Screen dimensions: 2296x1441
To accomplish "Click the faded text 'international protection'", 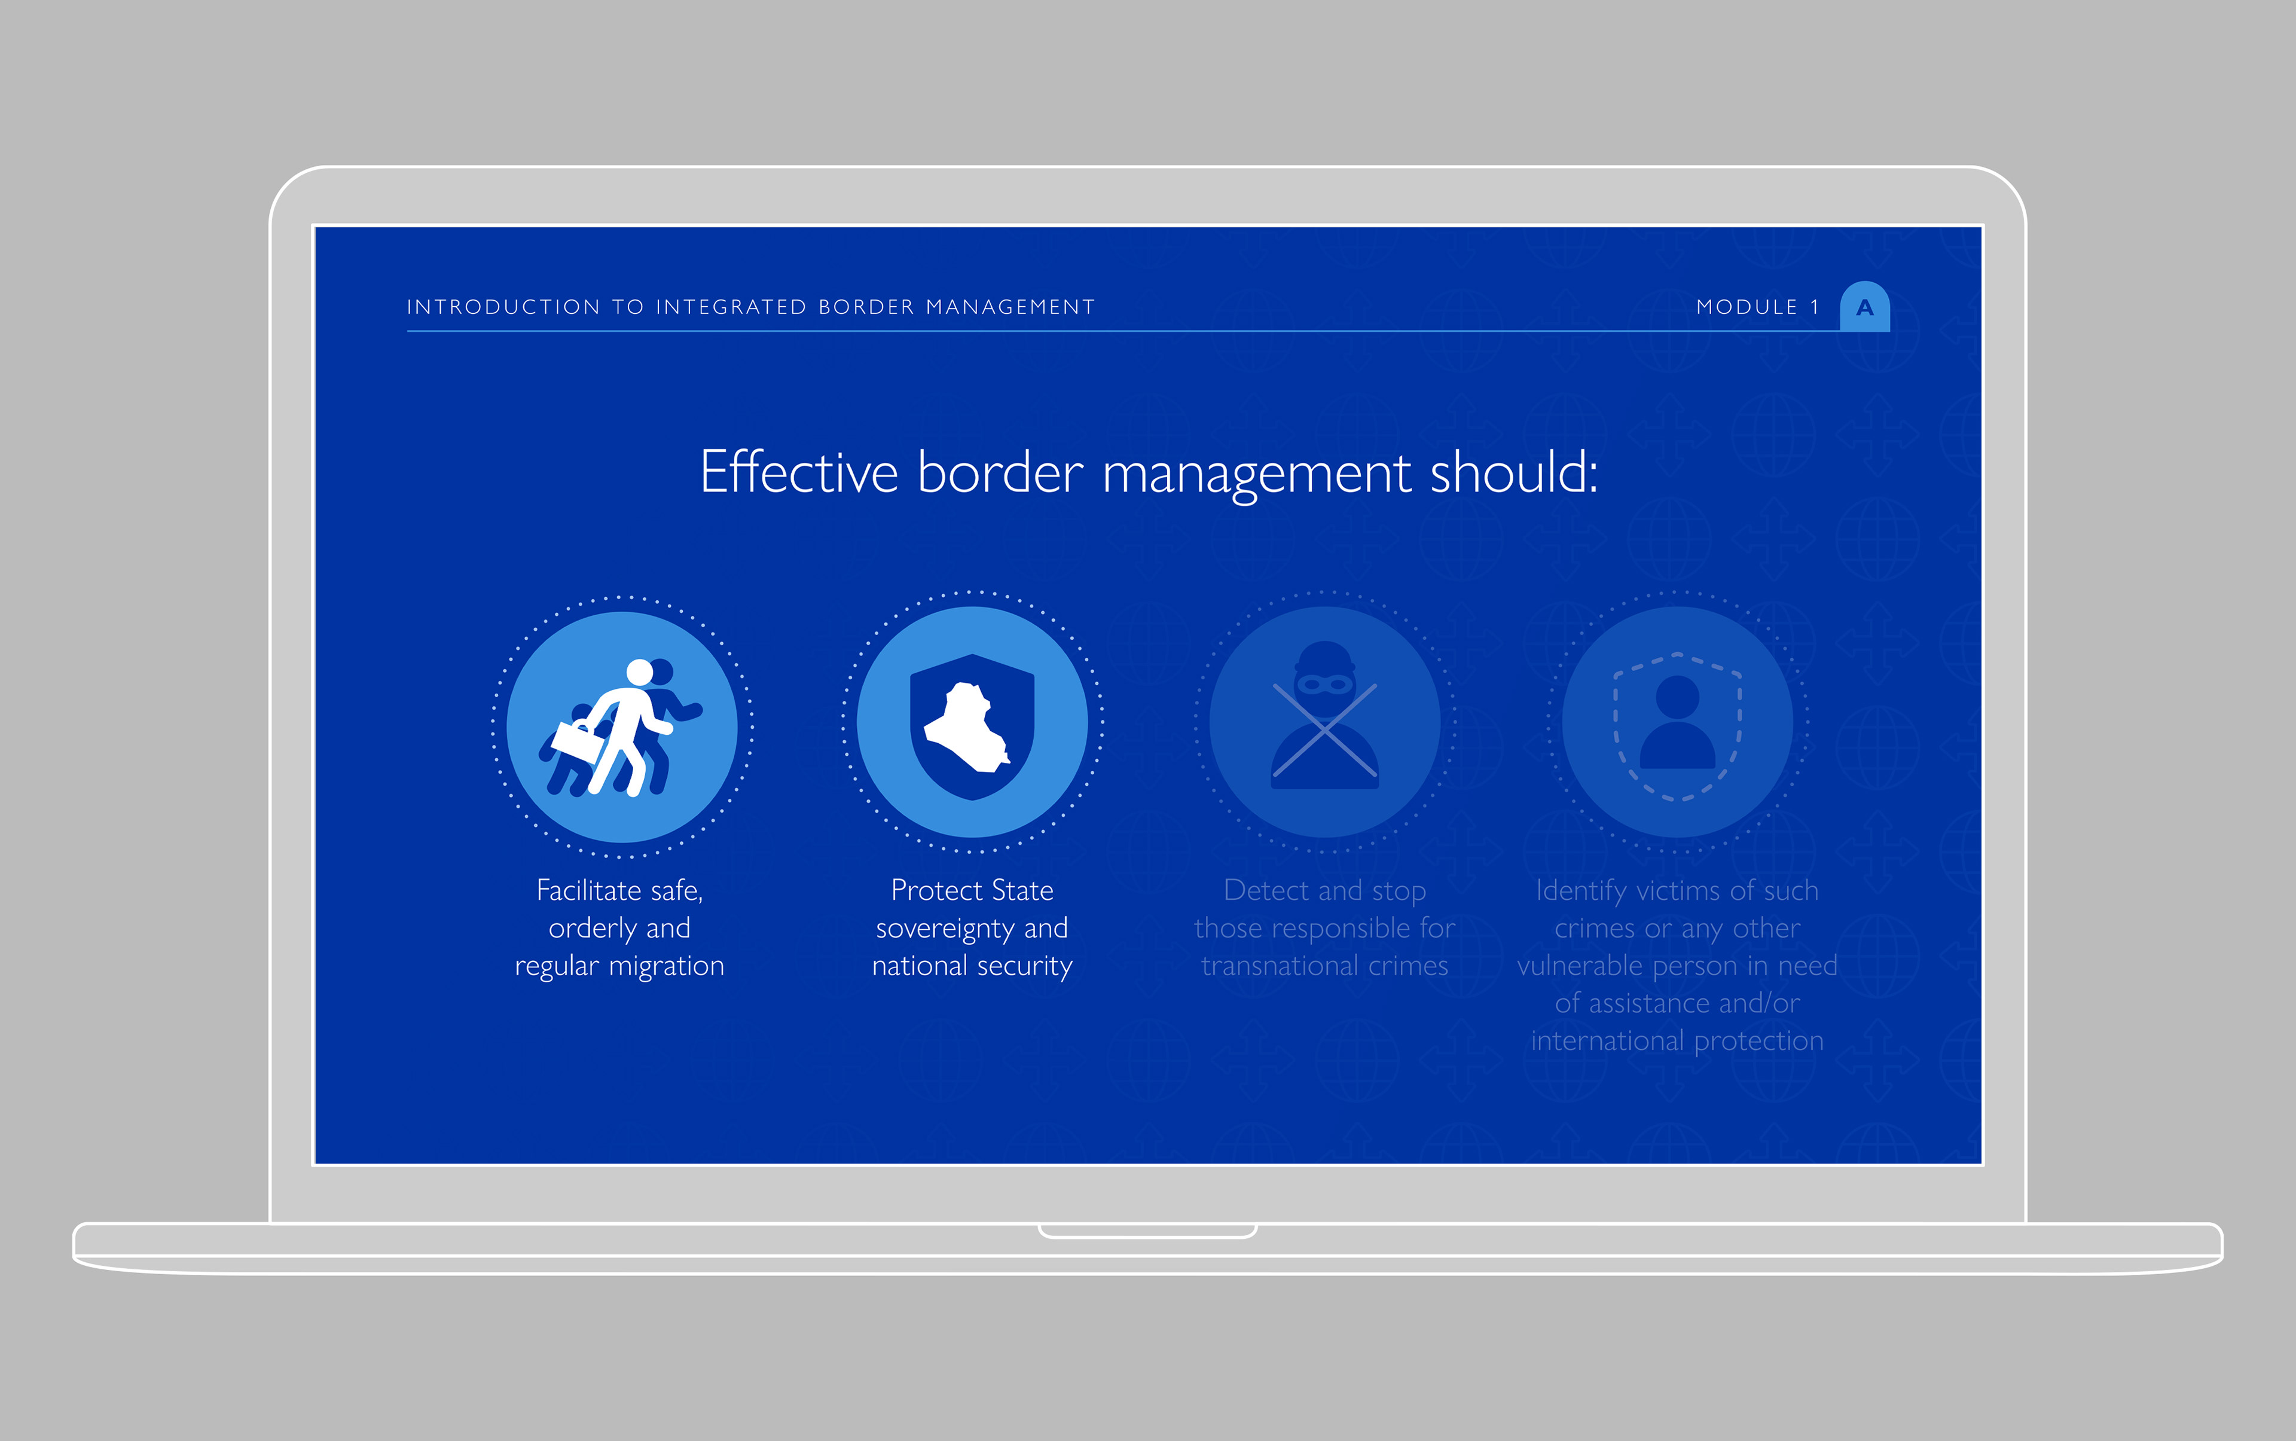I will point(1677,1041).
